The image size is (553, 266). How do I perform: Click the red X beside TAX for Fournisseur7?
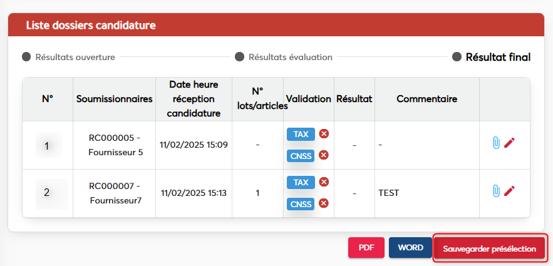tap(324, 182)
